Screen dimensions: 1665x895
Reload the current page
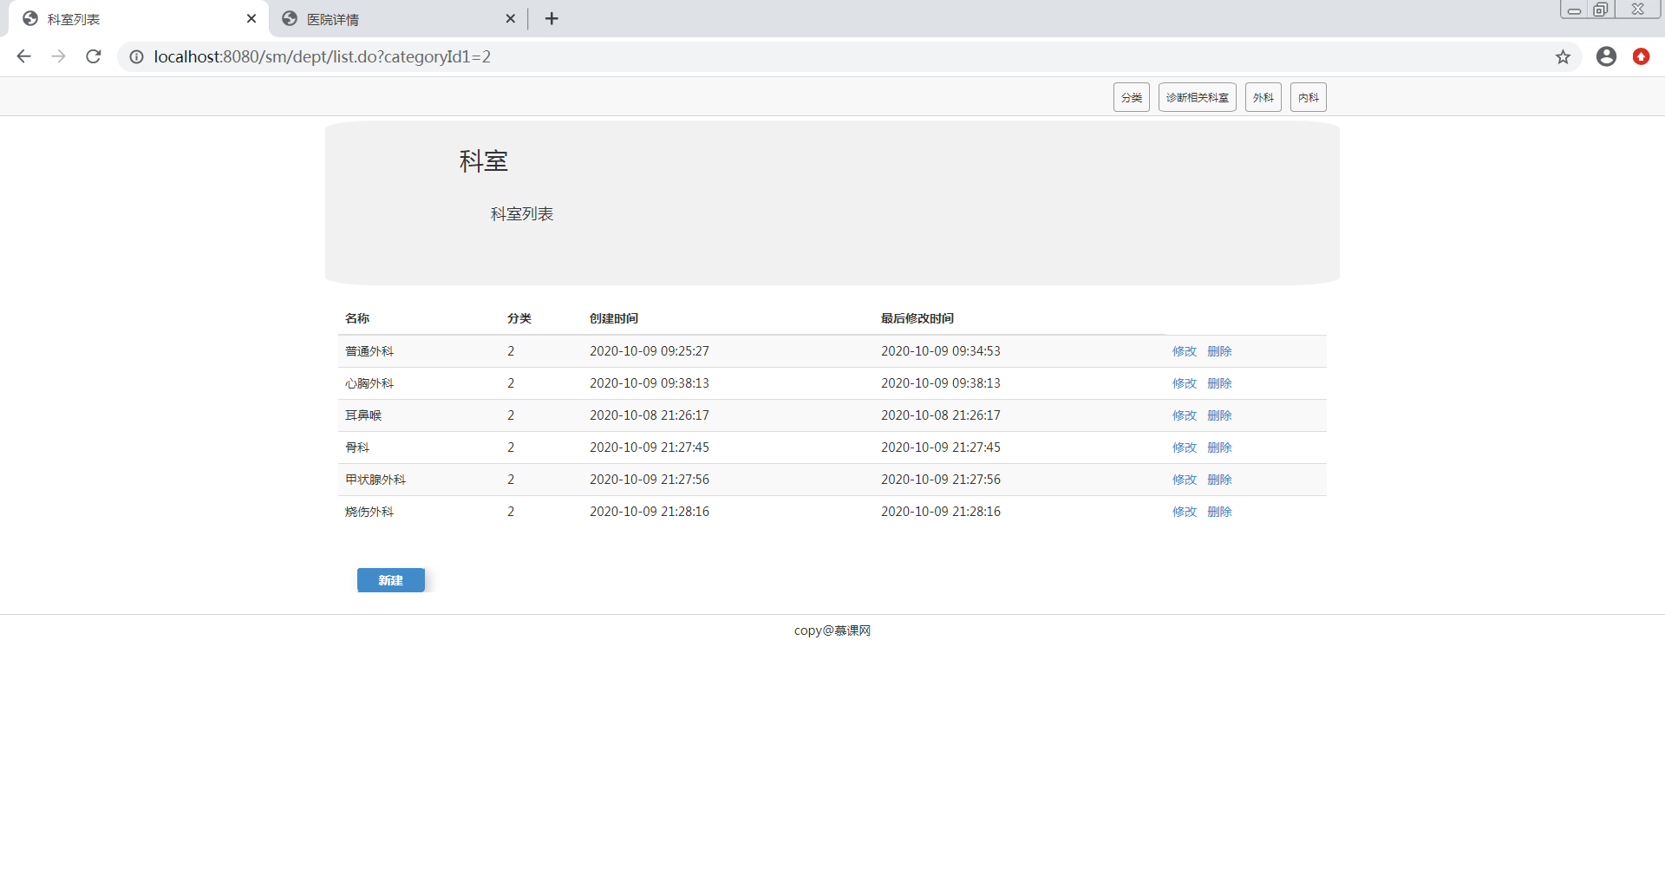(x=94, y=56)
